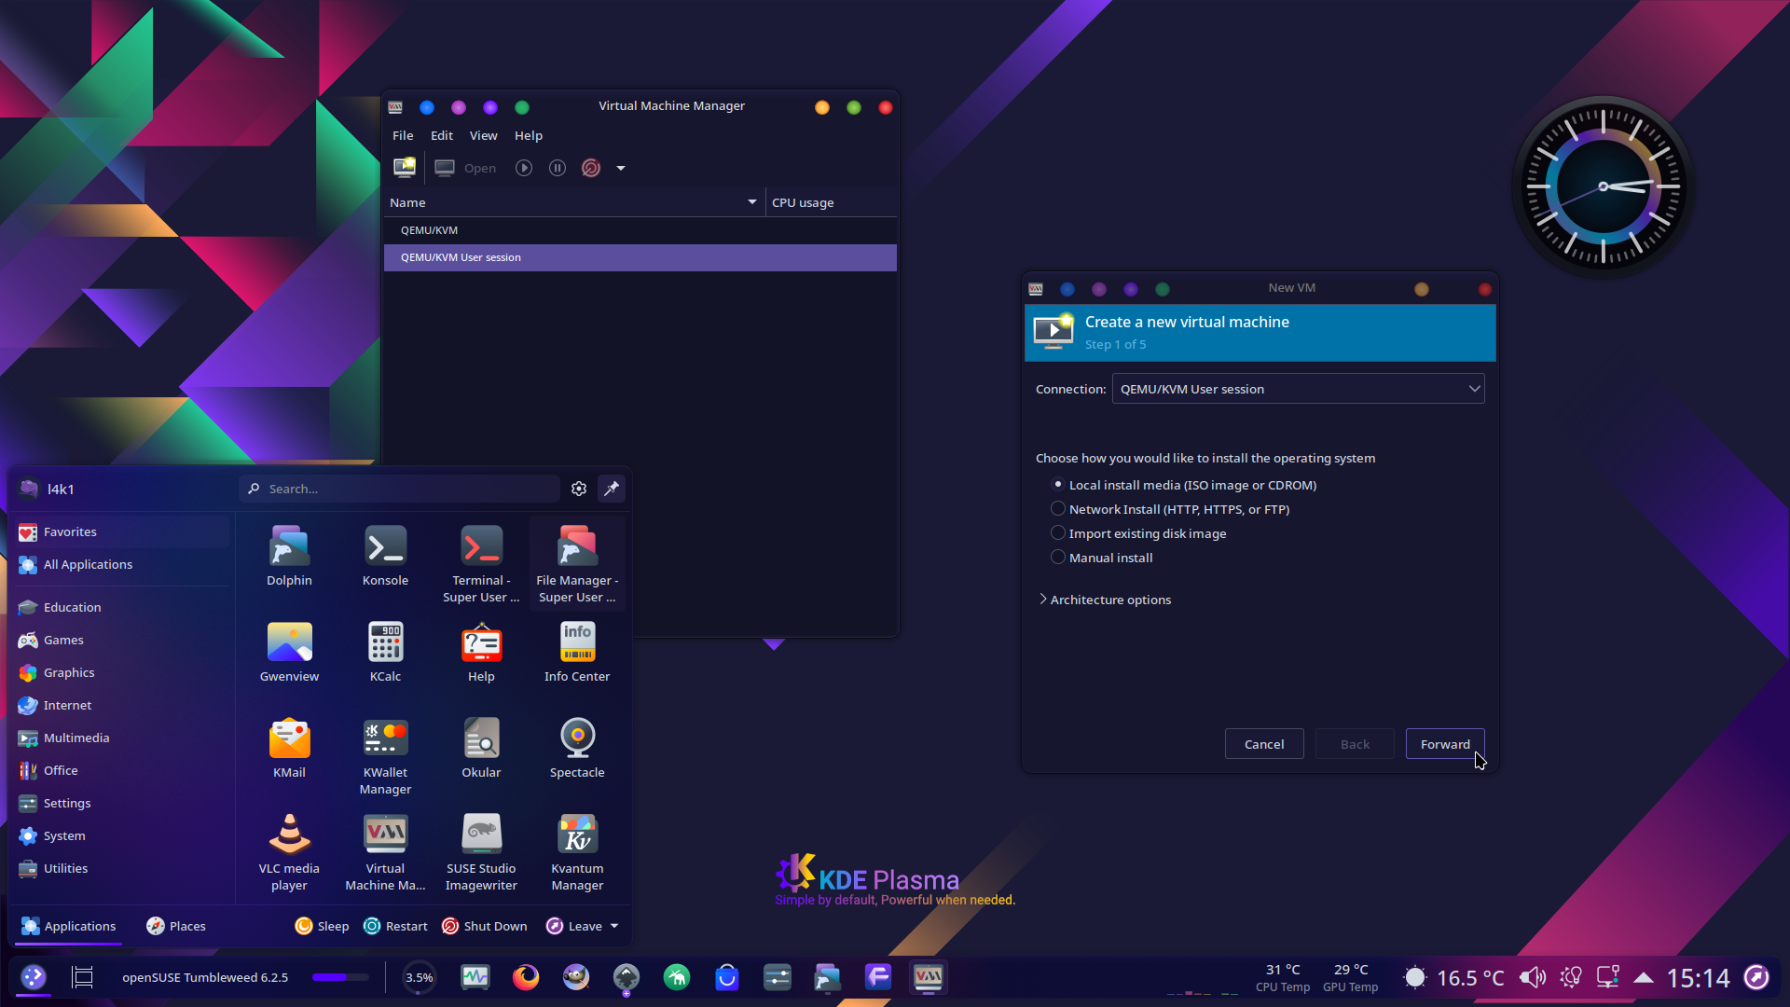This screenshot has width=1790, height=1007.
Task: Open the Help menu in Virtual Machine Manager
Action: (x=529, y=135)
